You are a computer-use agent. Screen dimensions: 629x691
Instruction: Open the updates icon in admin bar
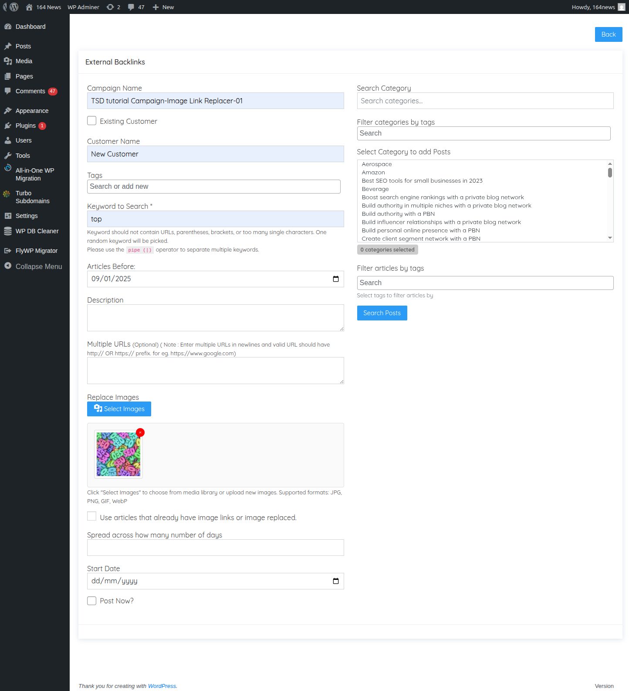click(111, 7)
